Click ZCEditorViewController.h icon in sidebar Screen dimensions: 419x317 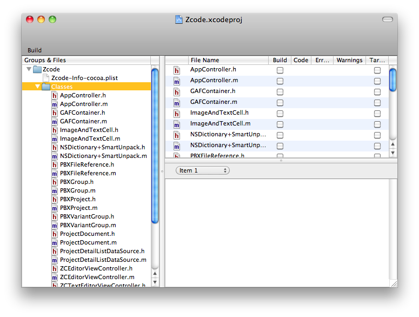(55, 269)
